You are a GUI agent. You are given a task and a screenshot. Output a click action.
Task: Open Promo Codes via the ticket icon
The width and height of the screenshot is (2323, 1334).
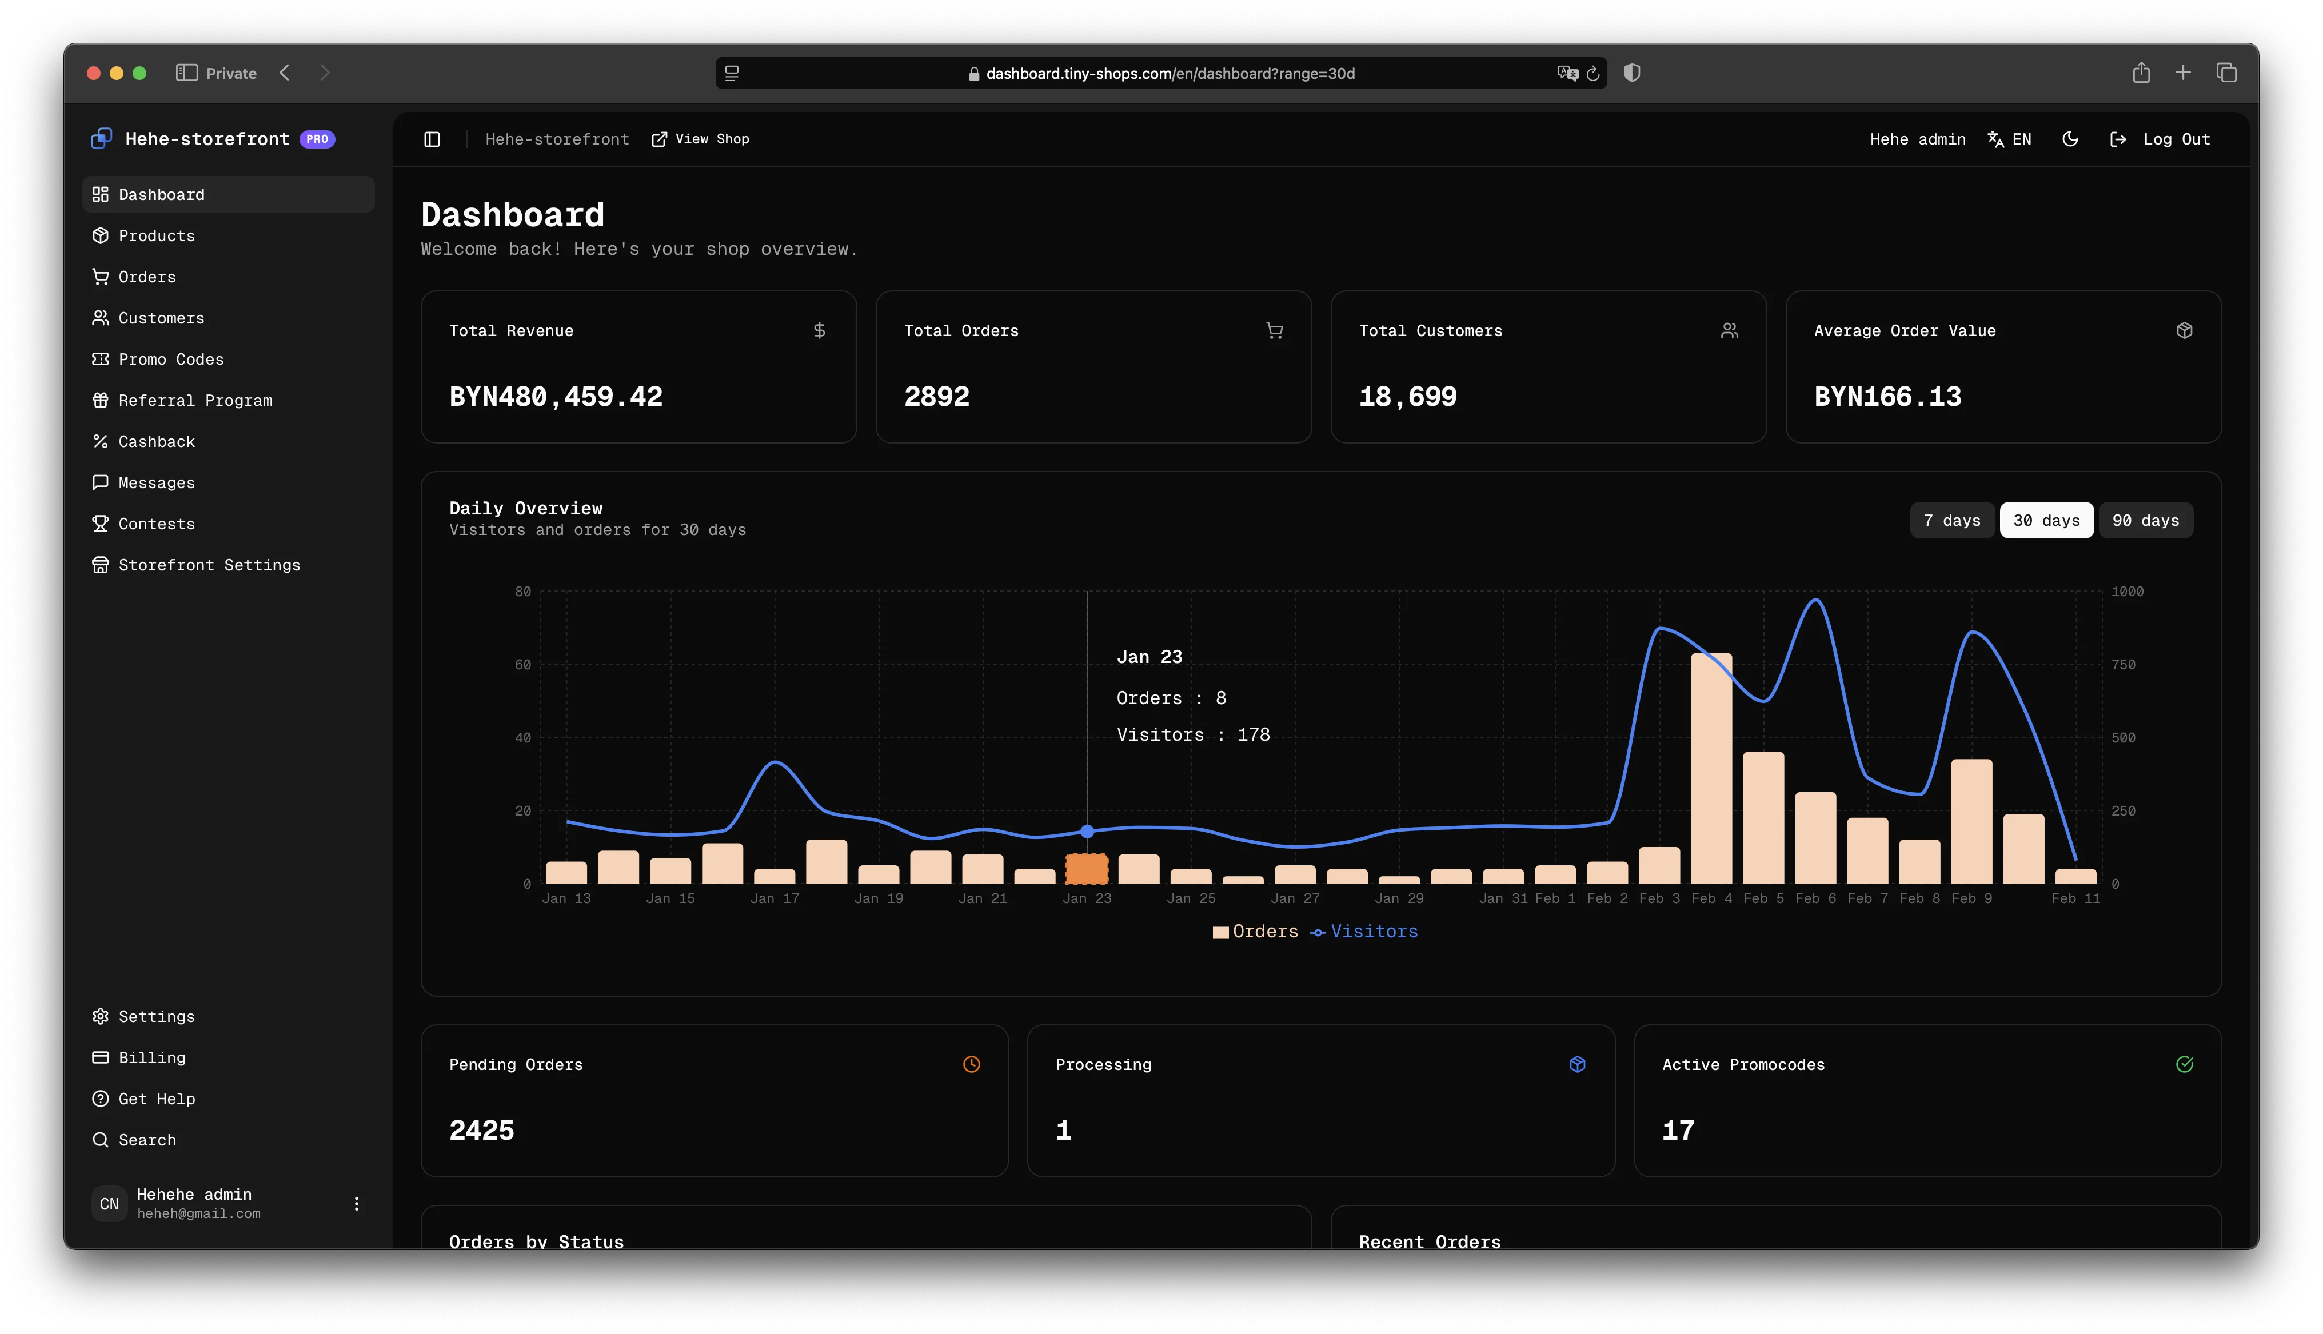point(101,359)
